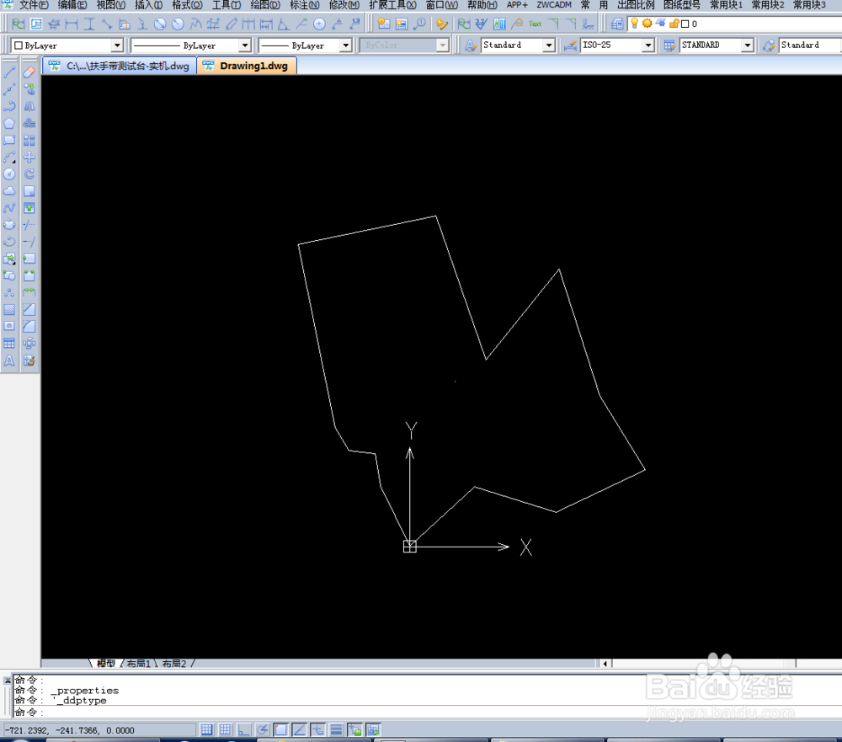This screenshot has height=742, width=842.
Task: Select the Multiline Text tool
Action: coord(9,360)
